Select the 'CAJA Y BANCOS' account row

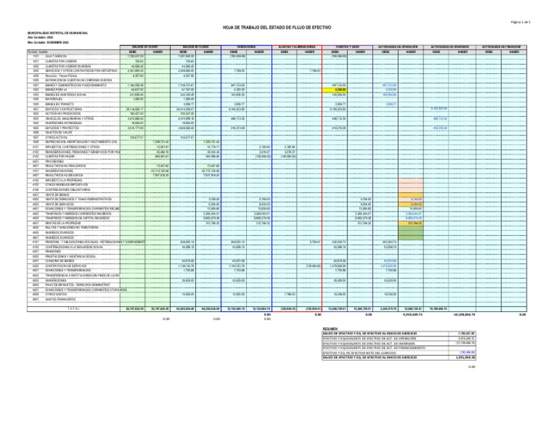pyautogui.click(x=277, y=56)
